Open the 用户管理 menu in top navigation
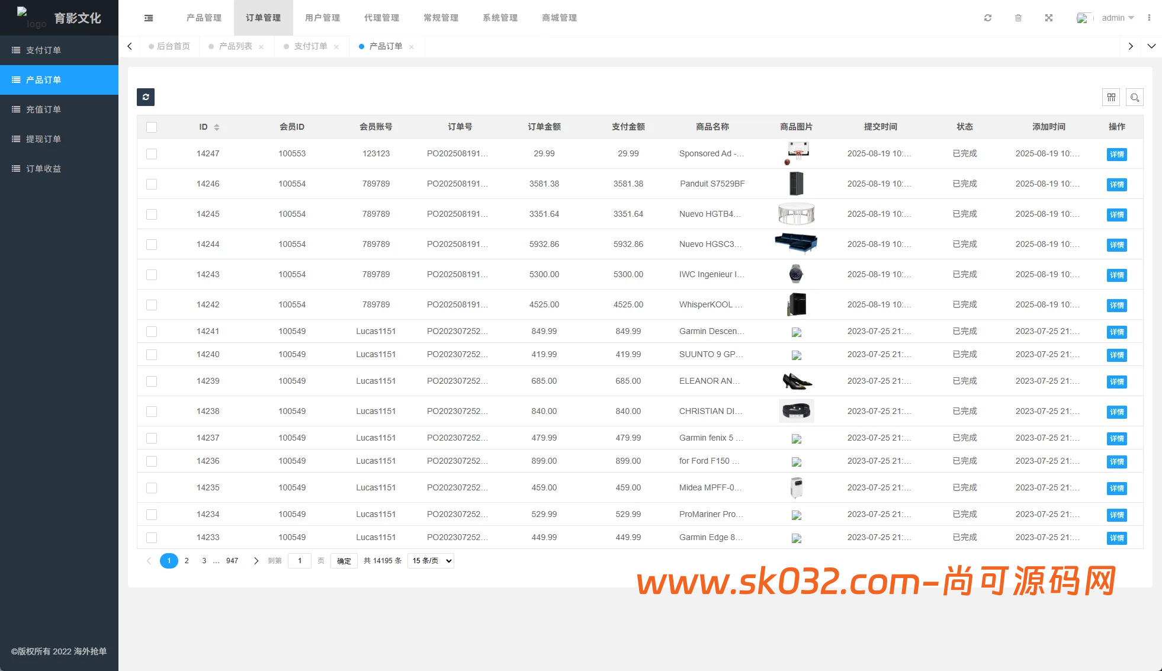The width and height of the screenshot is (1162, 671). (x=322, y=17)
